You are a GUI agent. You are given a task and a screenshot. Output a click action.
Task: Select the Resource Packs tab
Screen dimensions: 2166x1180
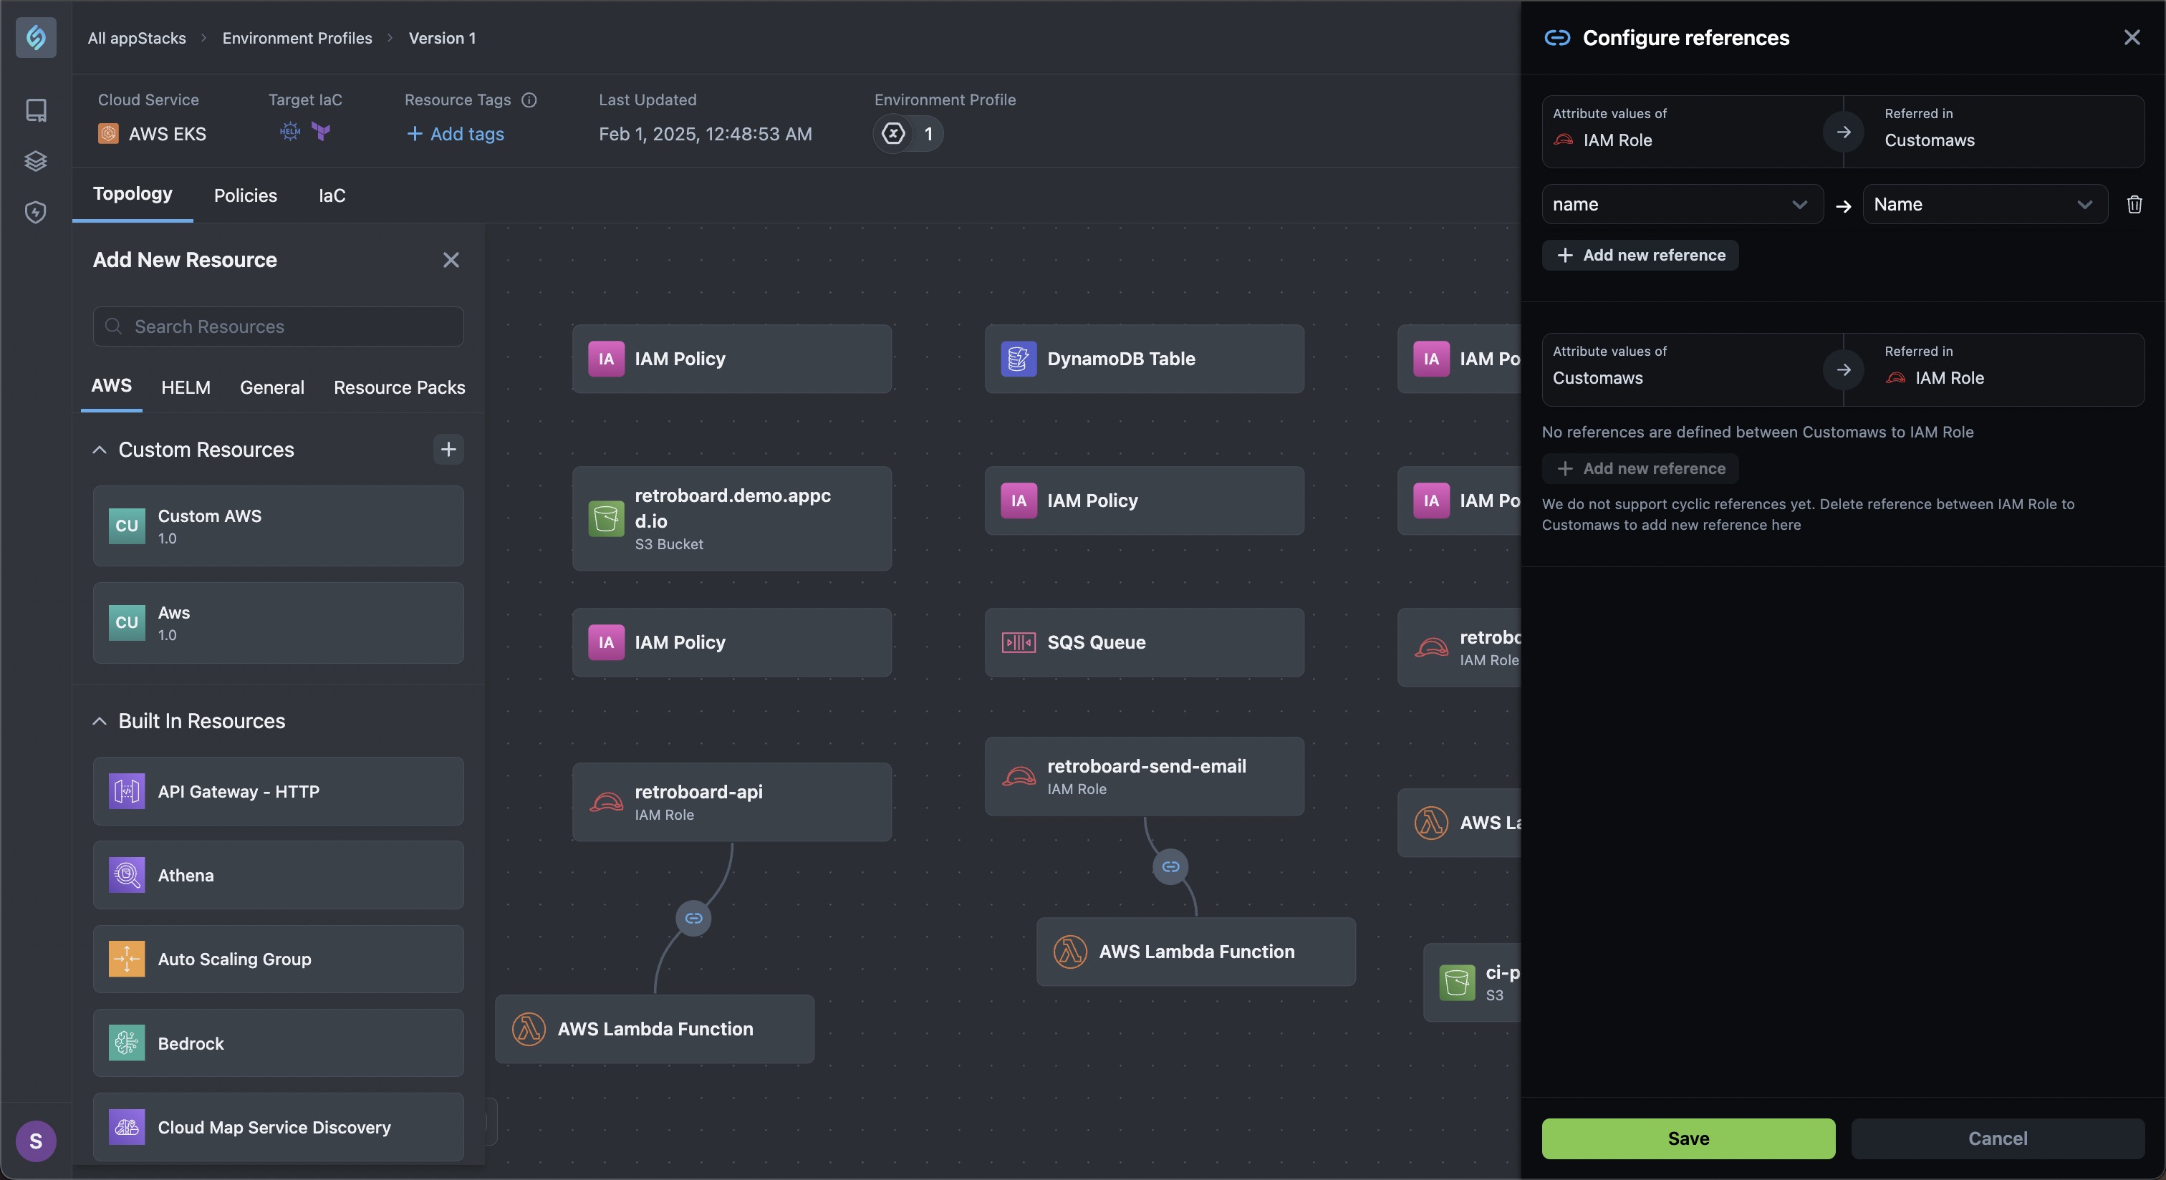pyautogui.click(x=400, y=387)
